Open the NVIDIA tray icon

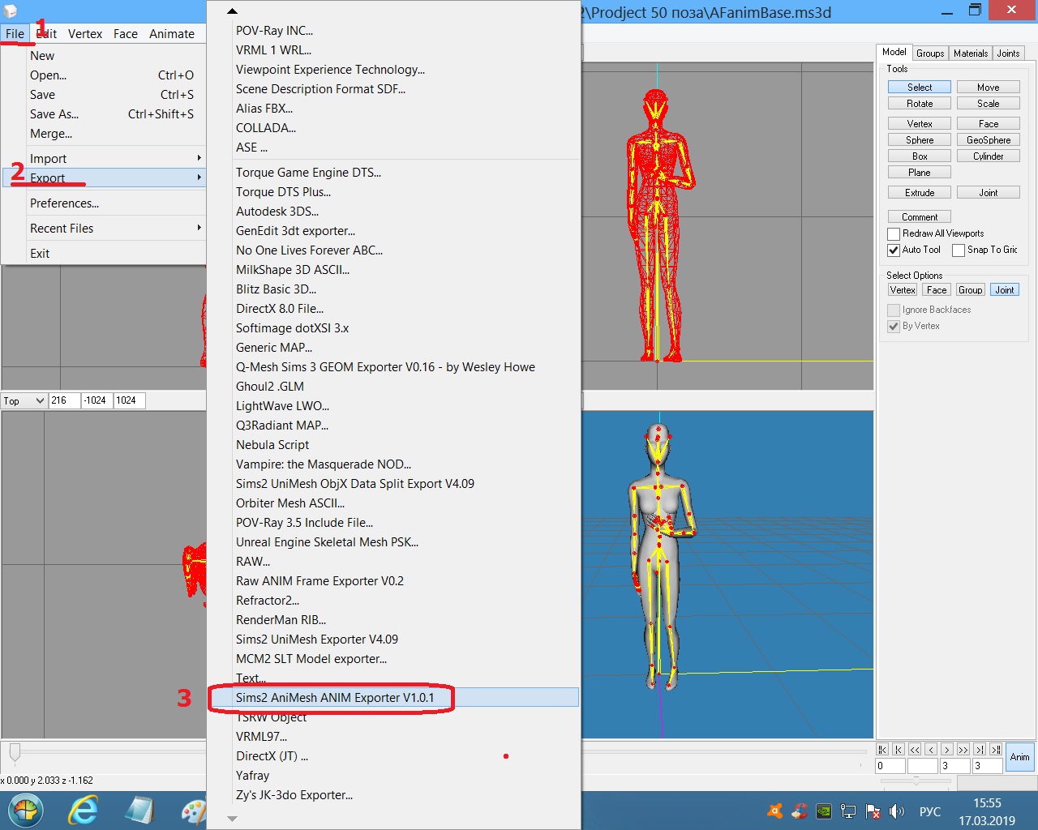pyautogui.click(x=823, y=811)
